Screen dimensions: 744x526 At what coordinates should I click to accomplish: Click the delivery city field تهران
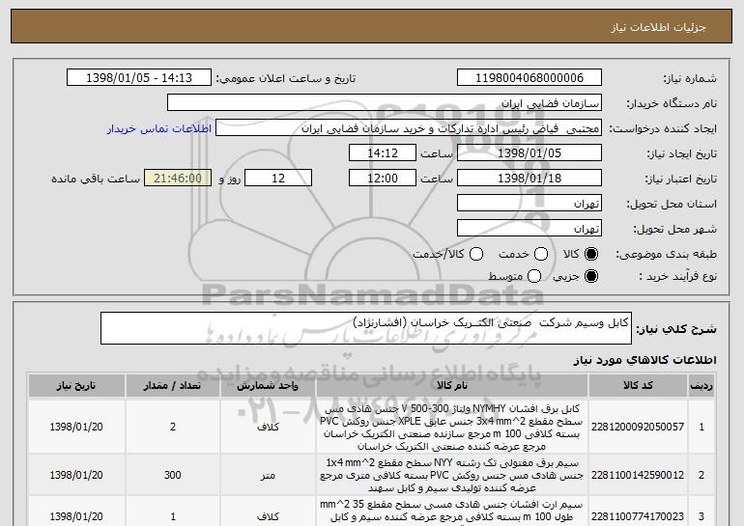pos(529,229)
